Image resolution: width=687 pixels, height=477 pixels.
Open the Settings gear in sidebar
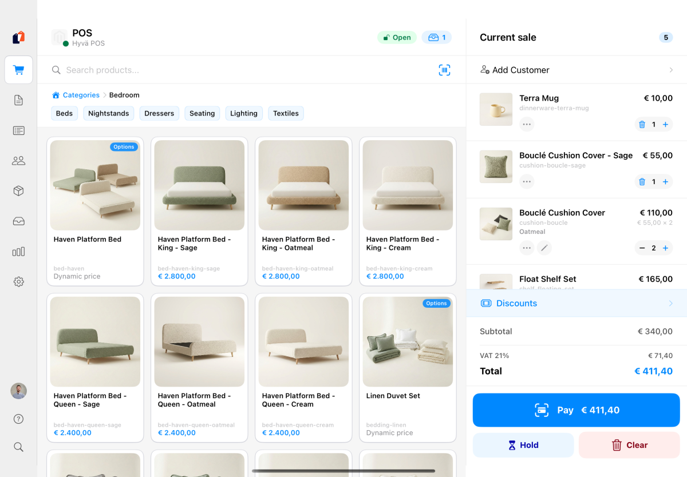click(x=18, y=281)
